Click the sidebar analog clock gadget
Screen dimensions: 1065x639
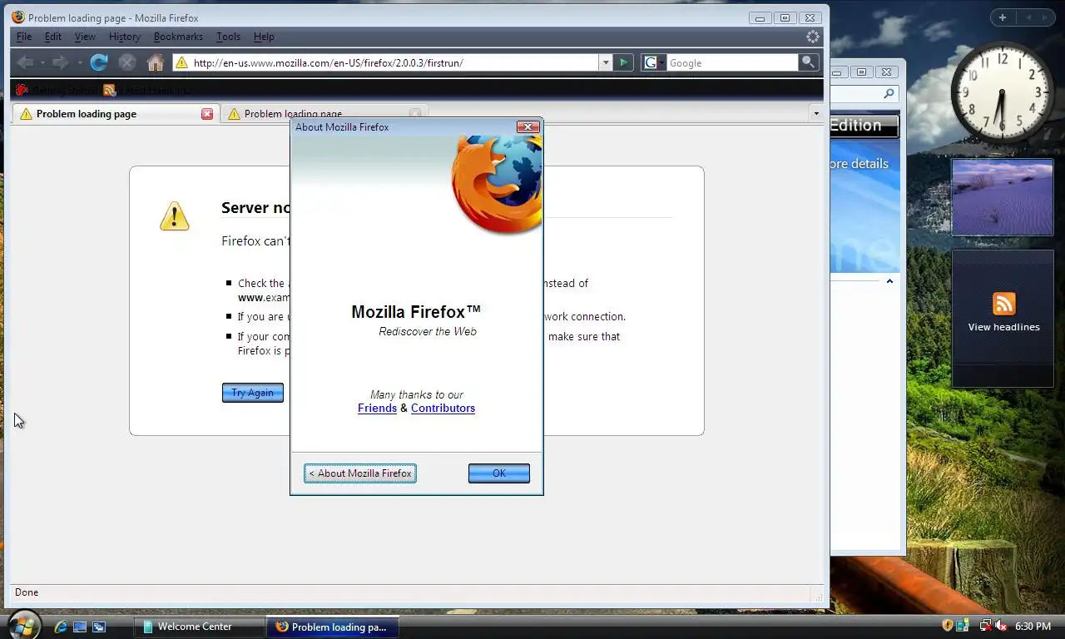pyautogui.click(x=1002, y=92)
